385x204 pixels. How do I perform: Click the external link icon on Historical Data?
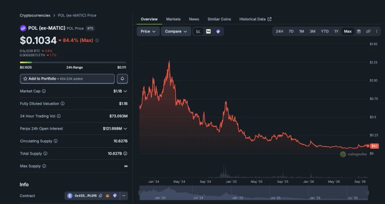coord(269,19)
